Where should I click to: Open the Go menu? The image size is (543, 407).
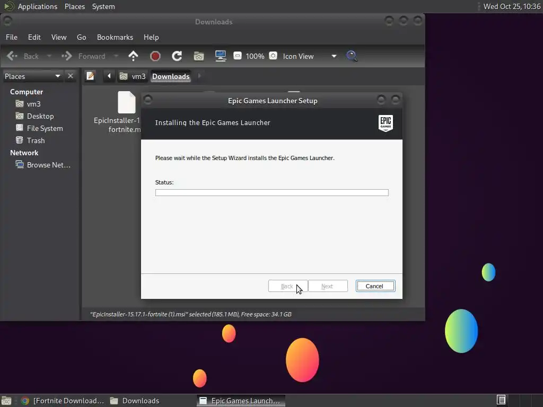81,37
